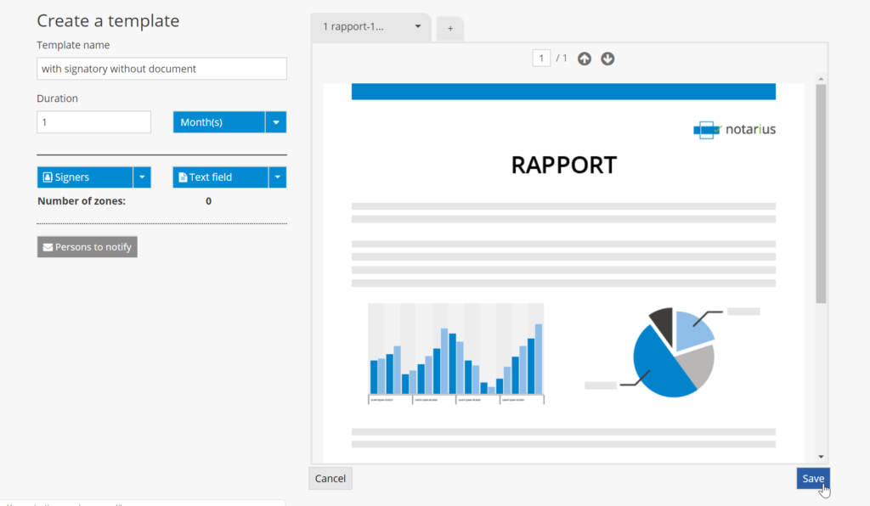Click the Signers button
The height and width of the screenshot is (506, 870).
[x=85, y=177]
